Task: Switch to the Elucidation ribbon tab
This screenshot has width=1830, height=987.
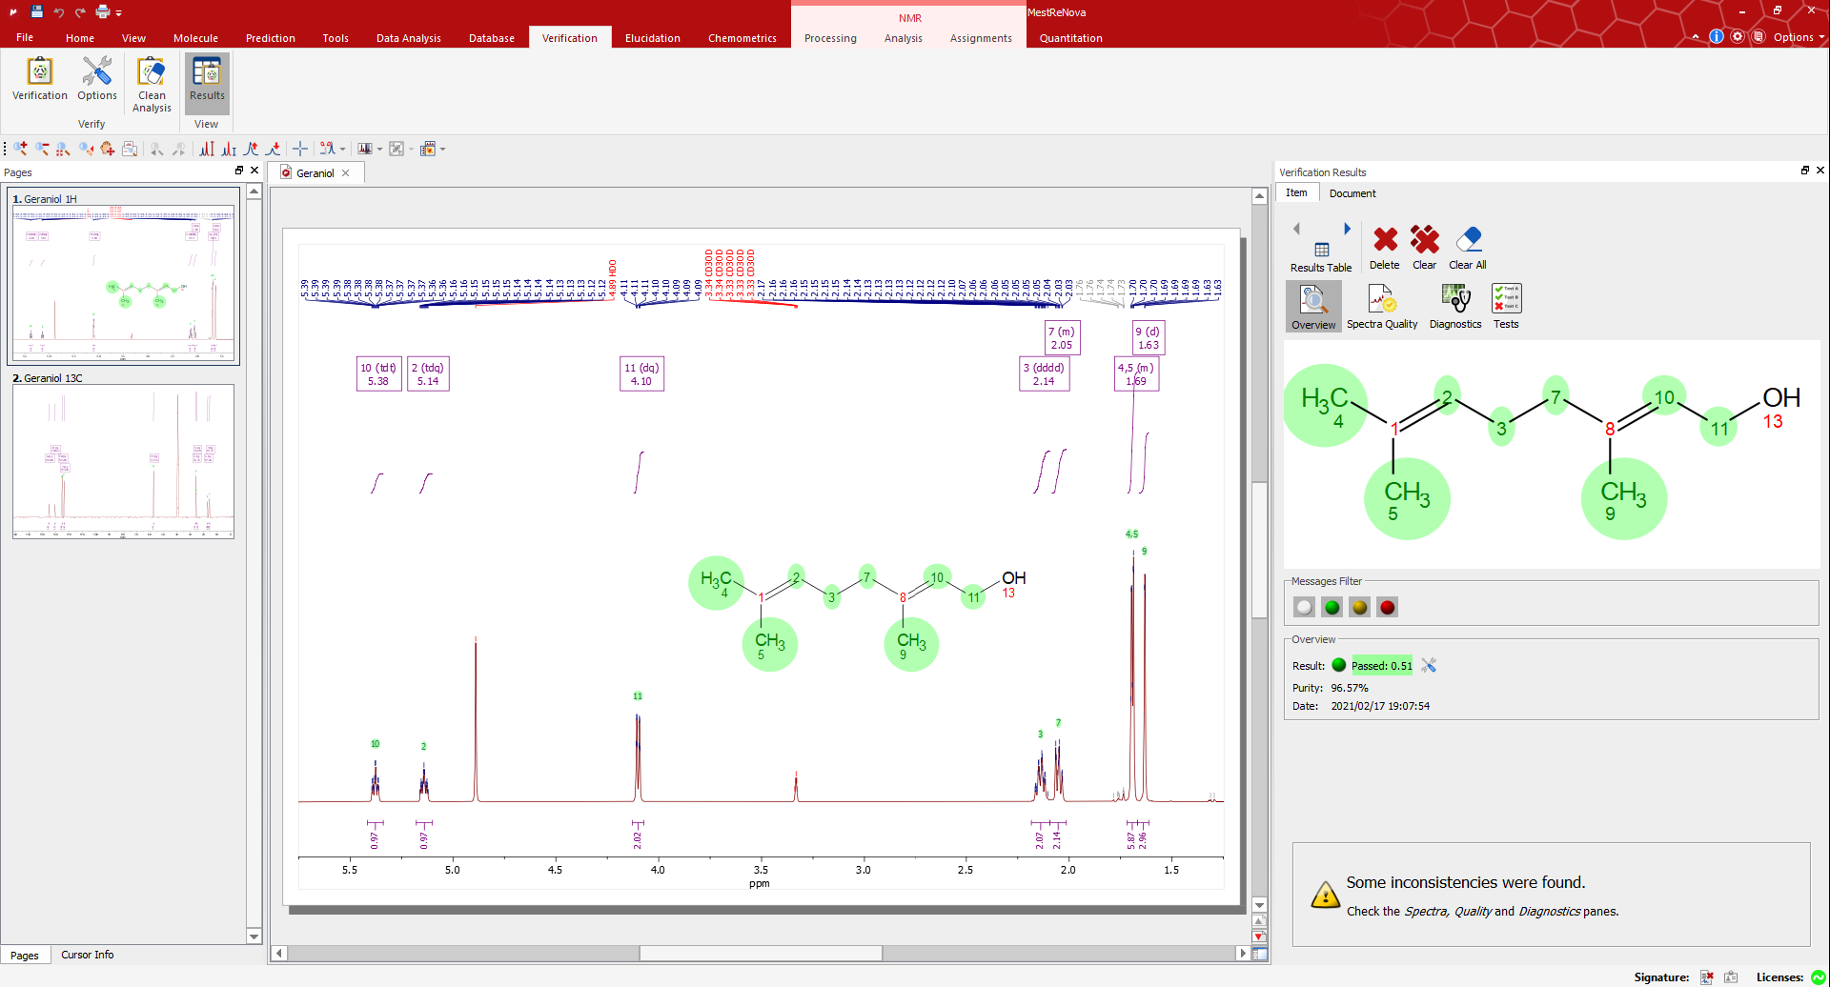Action: 652,38
